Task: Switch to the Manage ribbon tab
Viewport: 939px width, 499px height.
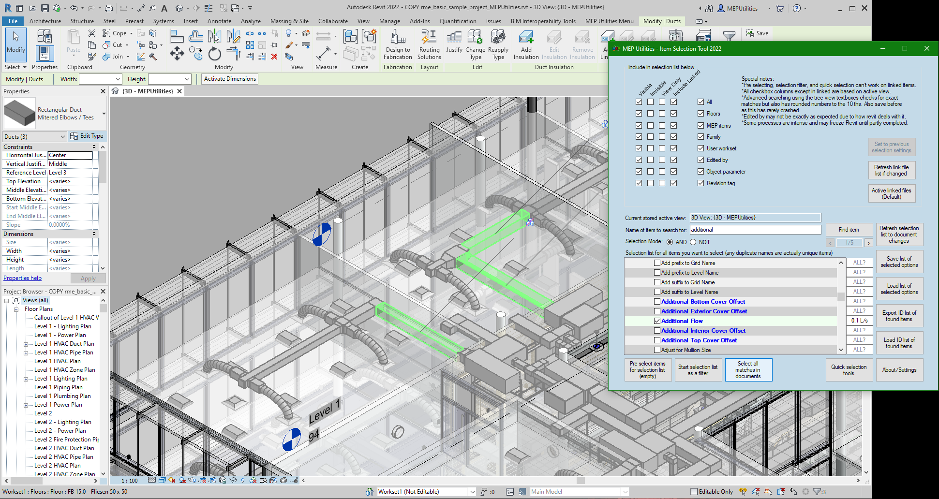Action: point(389,21)
